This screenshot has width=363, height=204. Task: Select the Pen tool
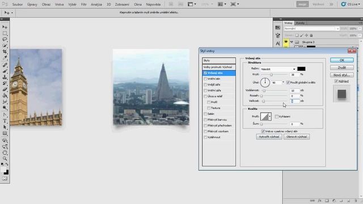[5, 114]
